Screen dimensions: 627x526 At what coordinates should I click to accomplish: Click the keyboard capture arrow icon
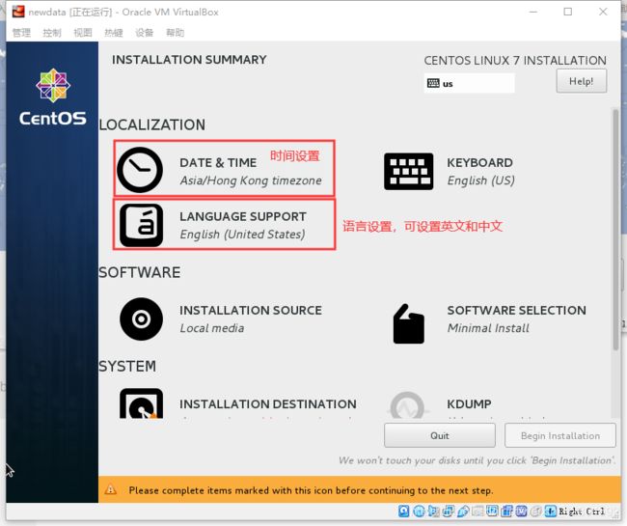(x=550, y=512)
